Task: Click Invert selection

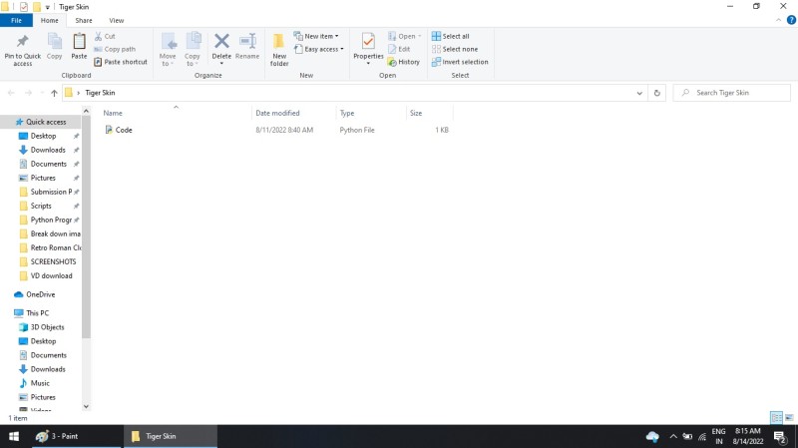Action: (x=460, y=62)
